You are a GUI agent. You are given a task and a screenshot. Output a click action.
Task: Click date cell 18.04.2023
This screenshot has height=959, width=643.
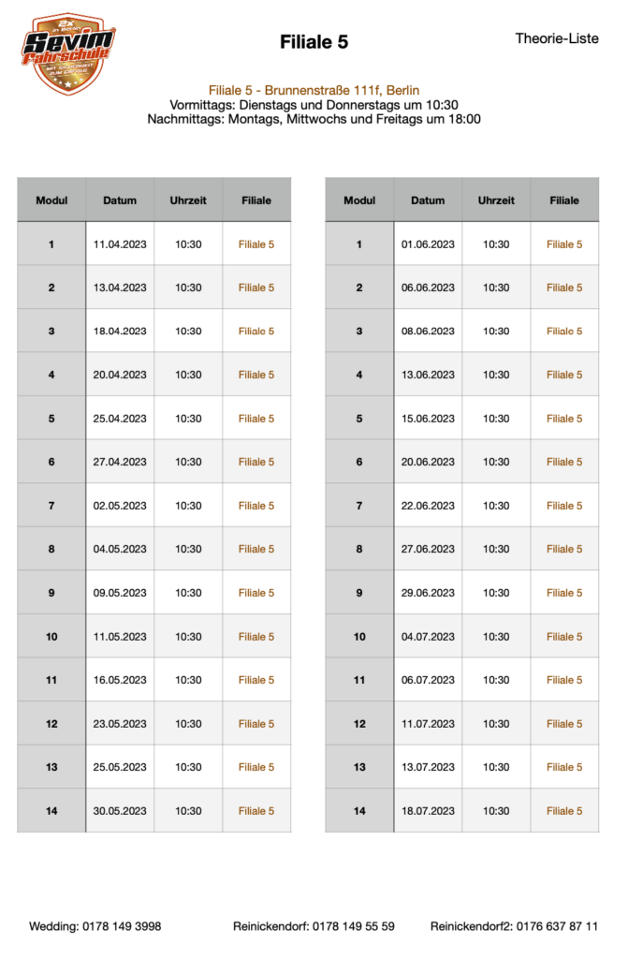click(120, 331)
